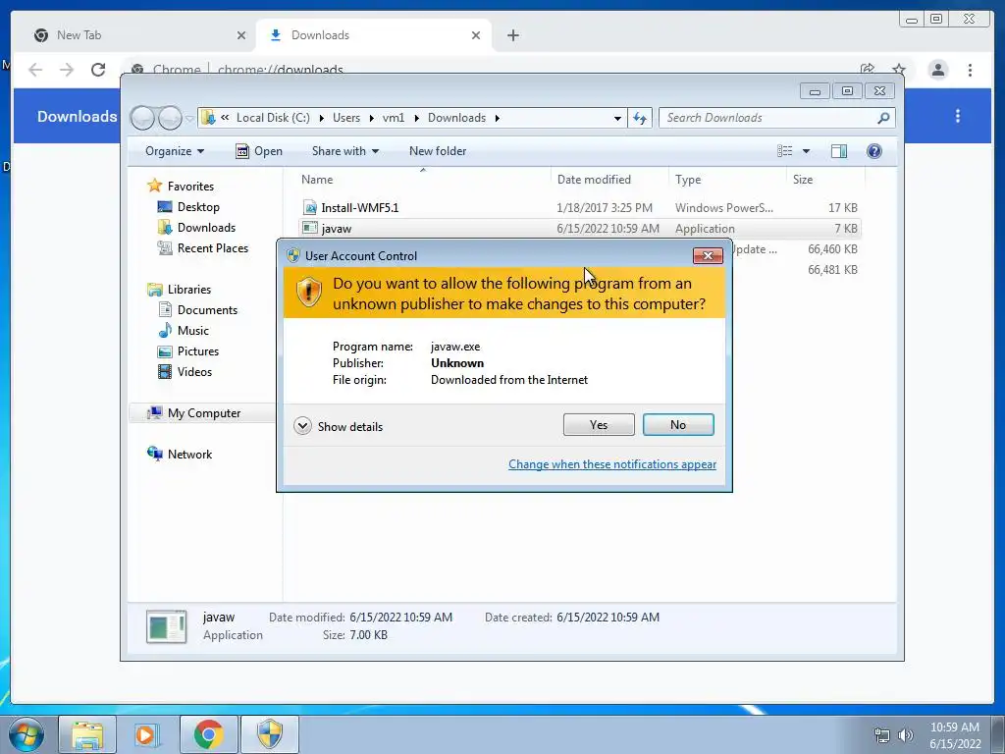Toggle the preview pane icon
Image resolution: width=1005 pixels, height=754 pixels.
point(839,151)
